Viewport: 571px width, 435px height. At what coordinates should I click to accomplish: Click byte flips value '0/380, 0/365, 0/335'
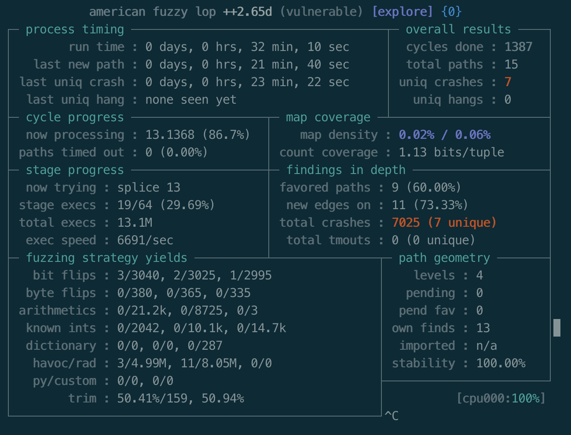(184, 293)
